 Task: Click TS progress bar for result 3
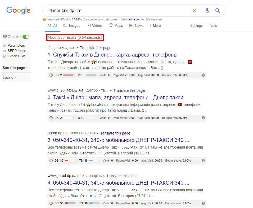[x=94, y=161]
